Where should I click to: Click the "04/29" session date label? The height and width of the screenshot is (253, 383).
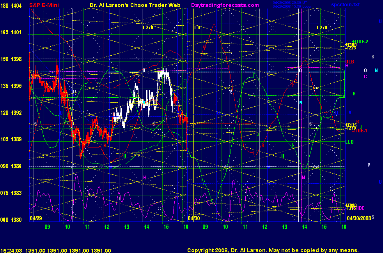pos(36,218)
